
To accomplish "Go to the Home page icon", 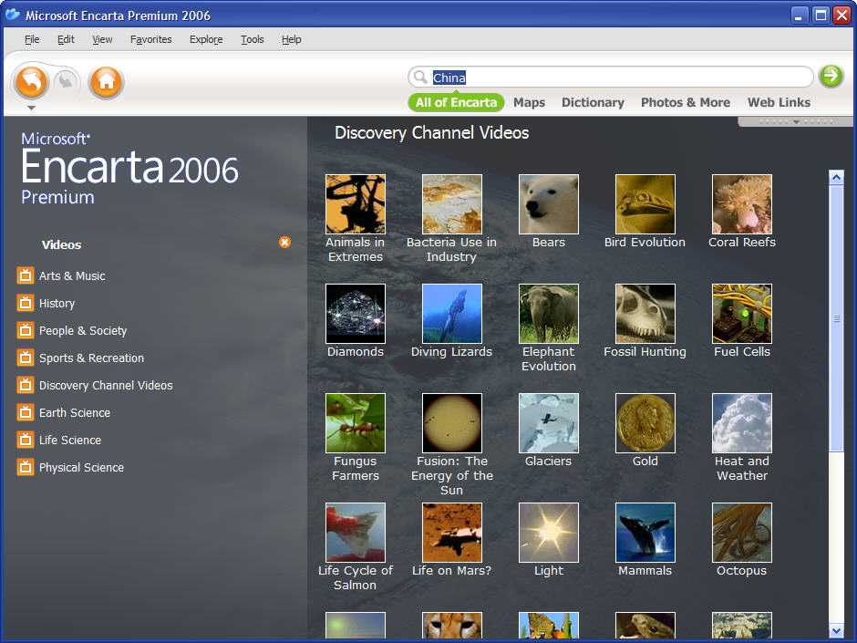I will point(106,82).
